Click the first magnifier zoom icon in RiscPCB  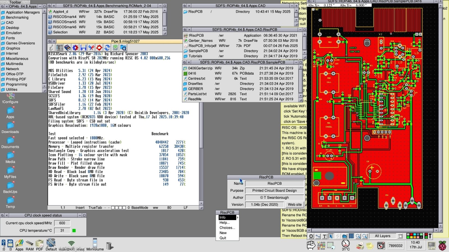coord(358,236)
